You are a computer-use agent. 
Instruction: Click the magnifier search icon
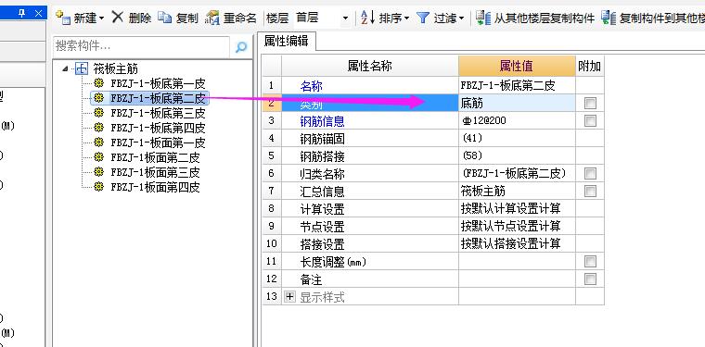tap(241, 46)
